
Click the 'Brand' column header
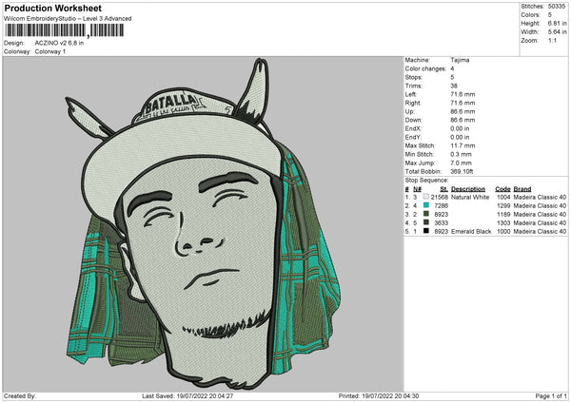click(522, 189)
